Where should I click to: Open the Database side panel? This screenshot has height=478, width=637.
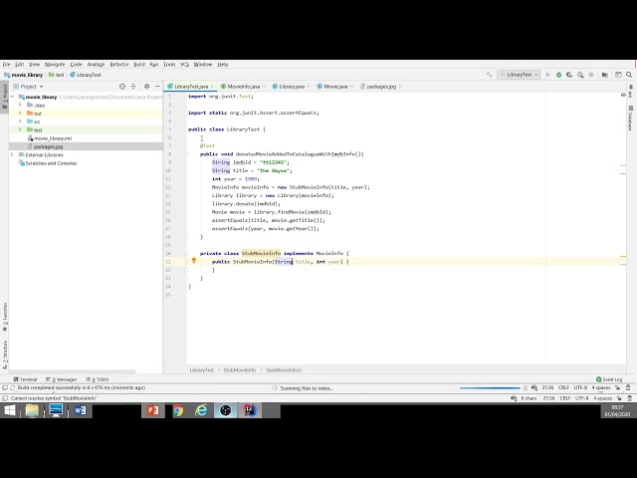click(630, 119)
